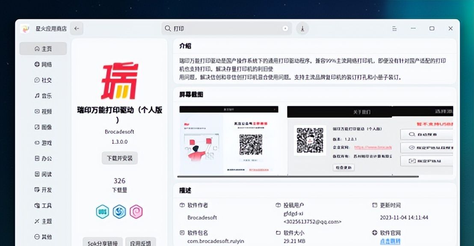Open the hamburger menu in title bar
The image size is (474, 246).
(394, 28)
